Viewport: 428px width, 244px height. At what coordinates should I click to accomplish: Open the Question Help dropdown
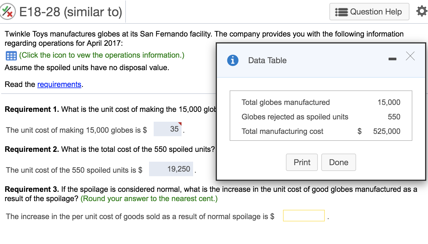tap(369, 12)
